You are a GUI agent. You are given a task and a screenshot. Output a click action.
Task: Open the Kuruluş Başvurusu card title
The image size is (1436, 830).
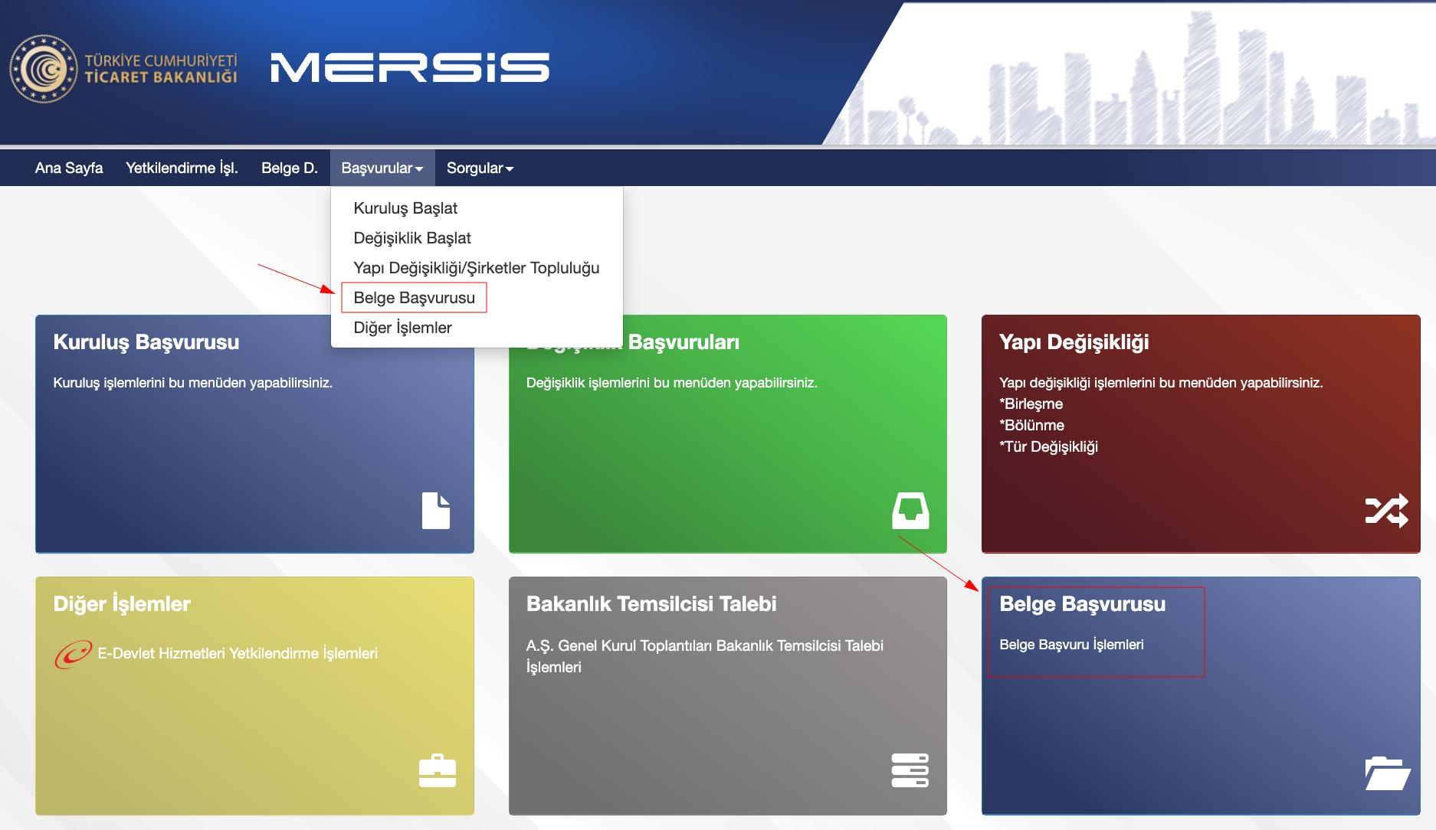[146, 342]
